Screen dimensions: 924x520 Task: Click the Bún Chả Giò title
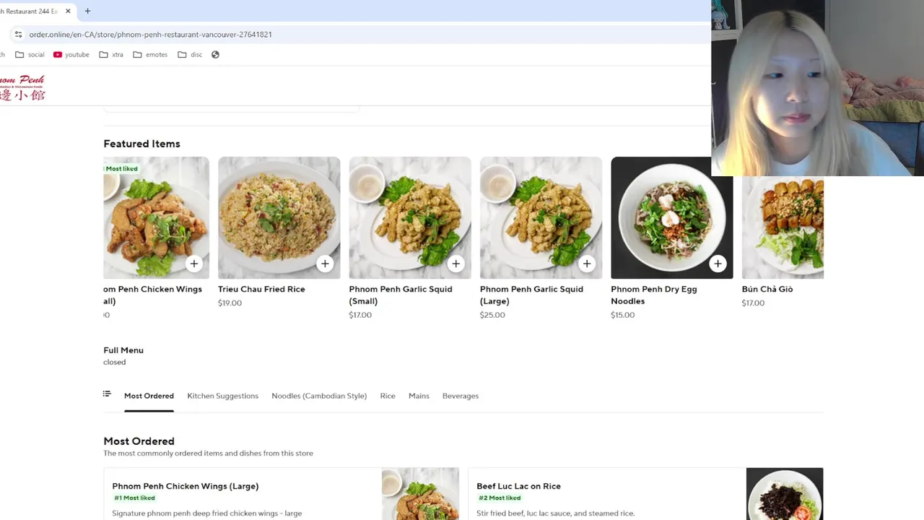pos(767,289)
